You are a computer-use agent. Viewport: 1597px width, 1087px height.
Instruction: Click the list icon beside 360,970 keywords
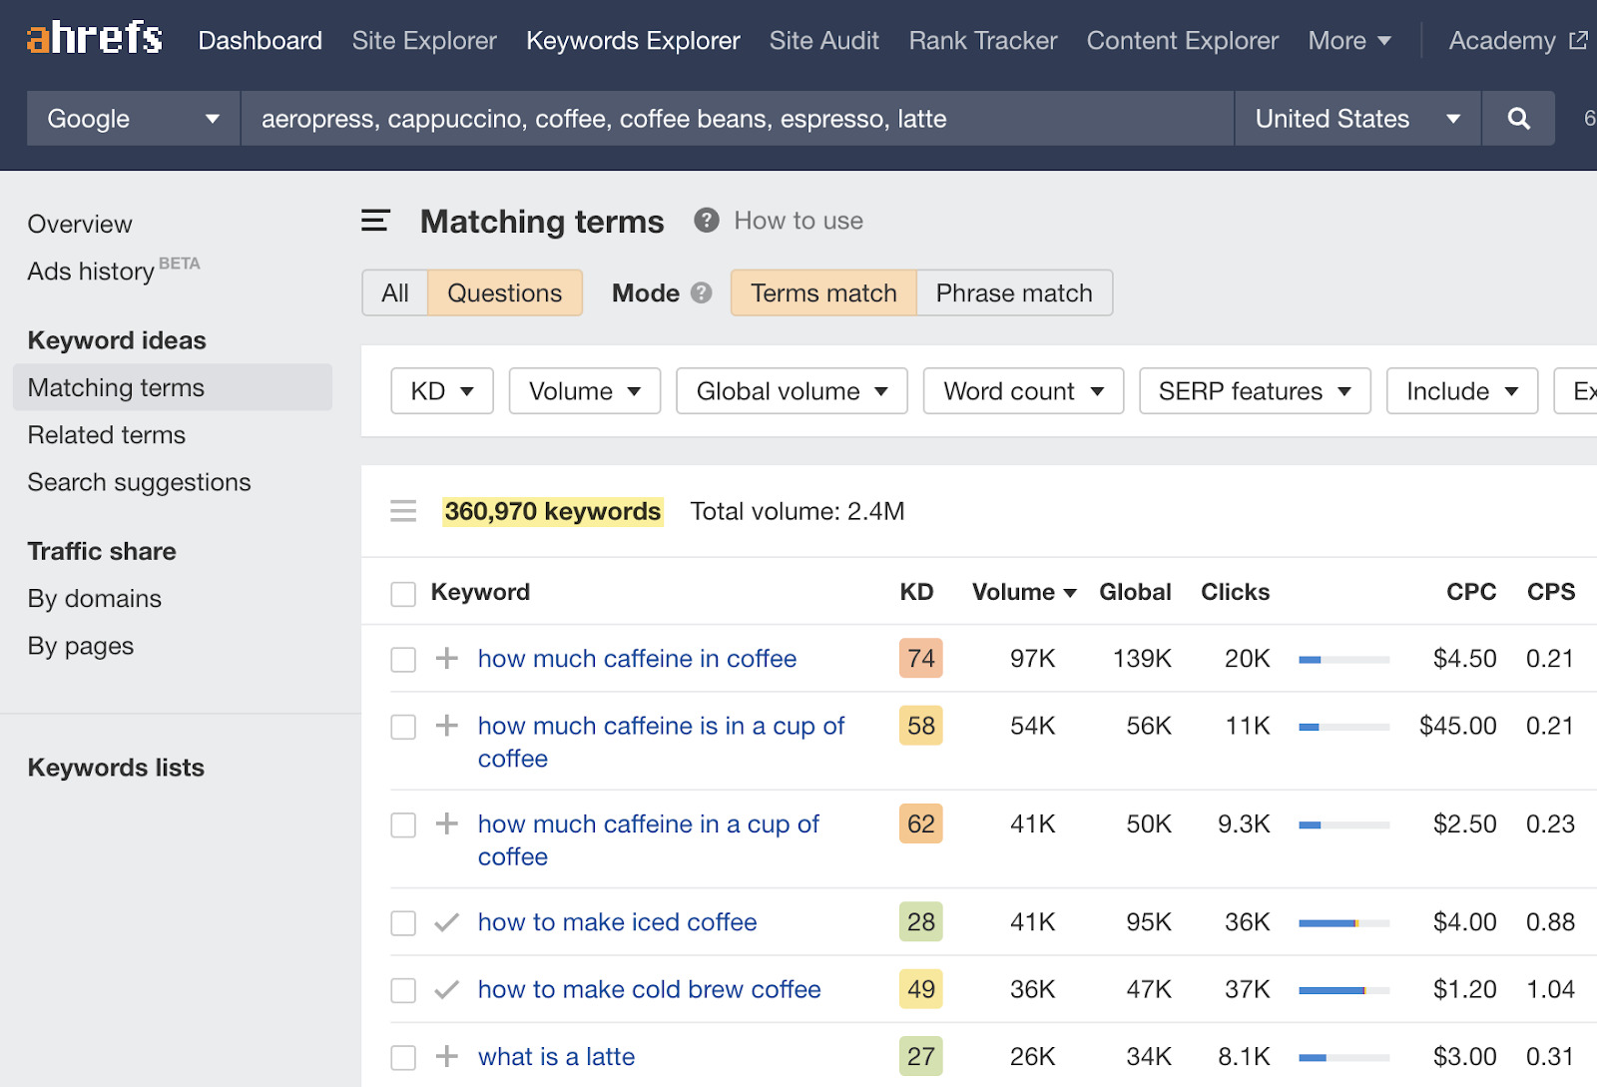coord(403,511)
